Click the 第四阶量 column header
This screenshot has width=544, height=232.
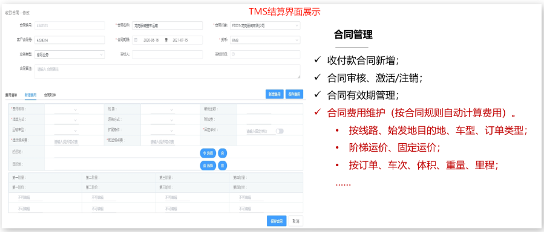(240, 178)
